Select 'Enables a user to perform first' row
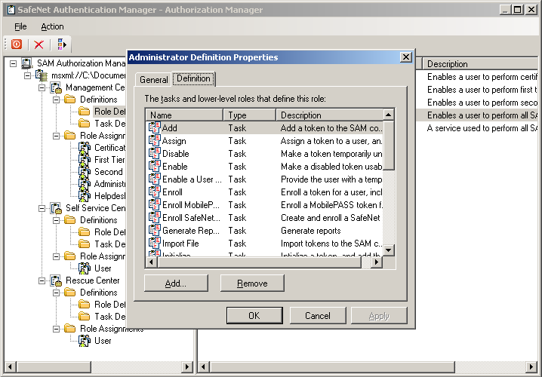This screenshot has height=377, width=542. (482, 90)
